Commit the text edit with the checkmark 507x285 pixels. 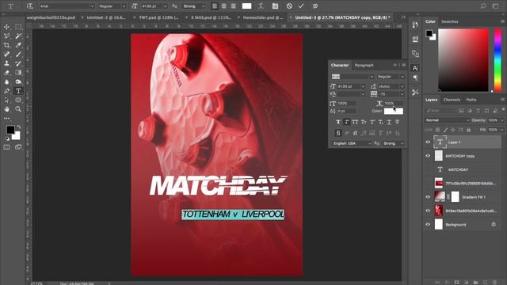[x=301, y=6]
